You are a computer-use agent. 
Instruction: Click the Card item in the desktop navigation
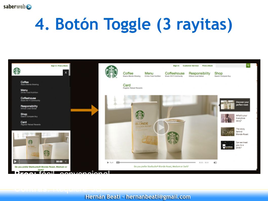(133, 86)
